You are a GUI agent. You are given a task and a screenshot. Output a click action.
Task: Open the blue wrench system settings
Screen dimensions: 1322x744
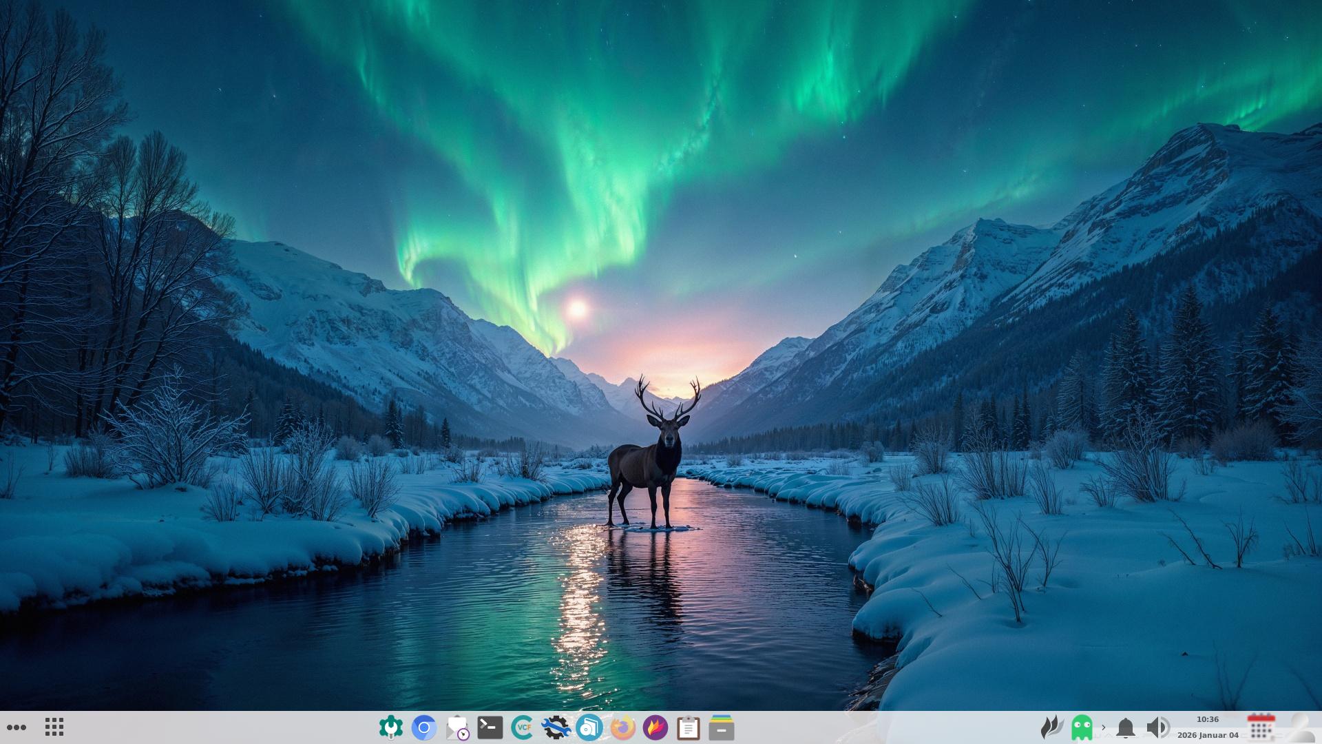(556, 727)
